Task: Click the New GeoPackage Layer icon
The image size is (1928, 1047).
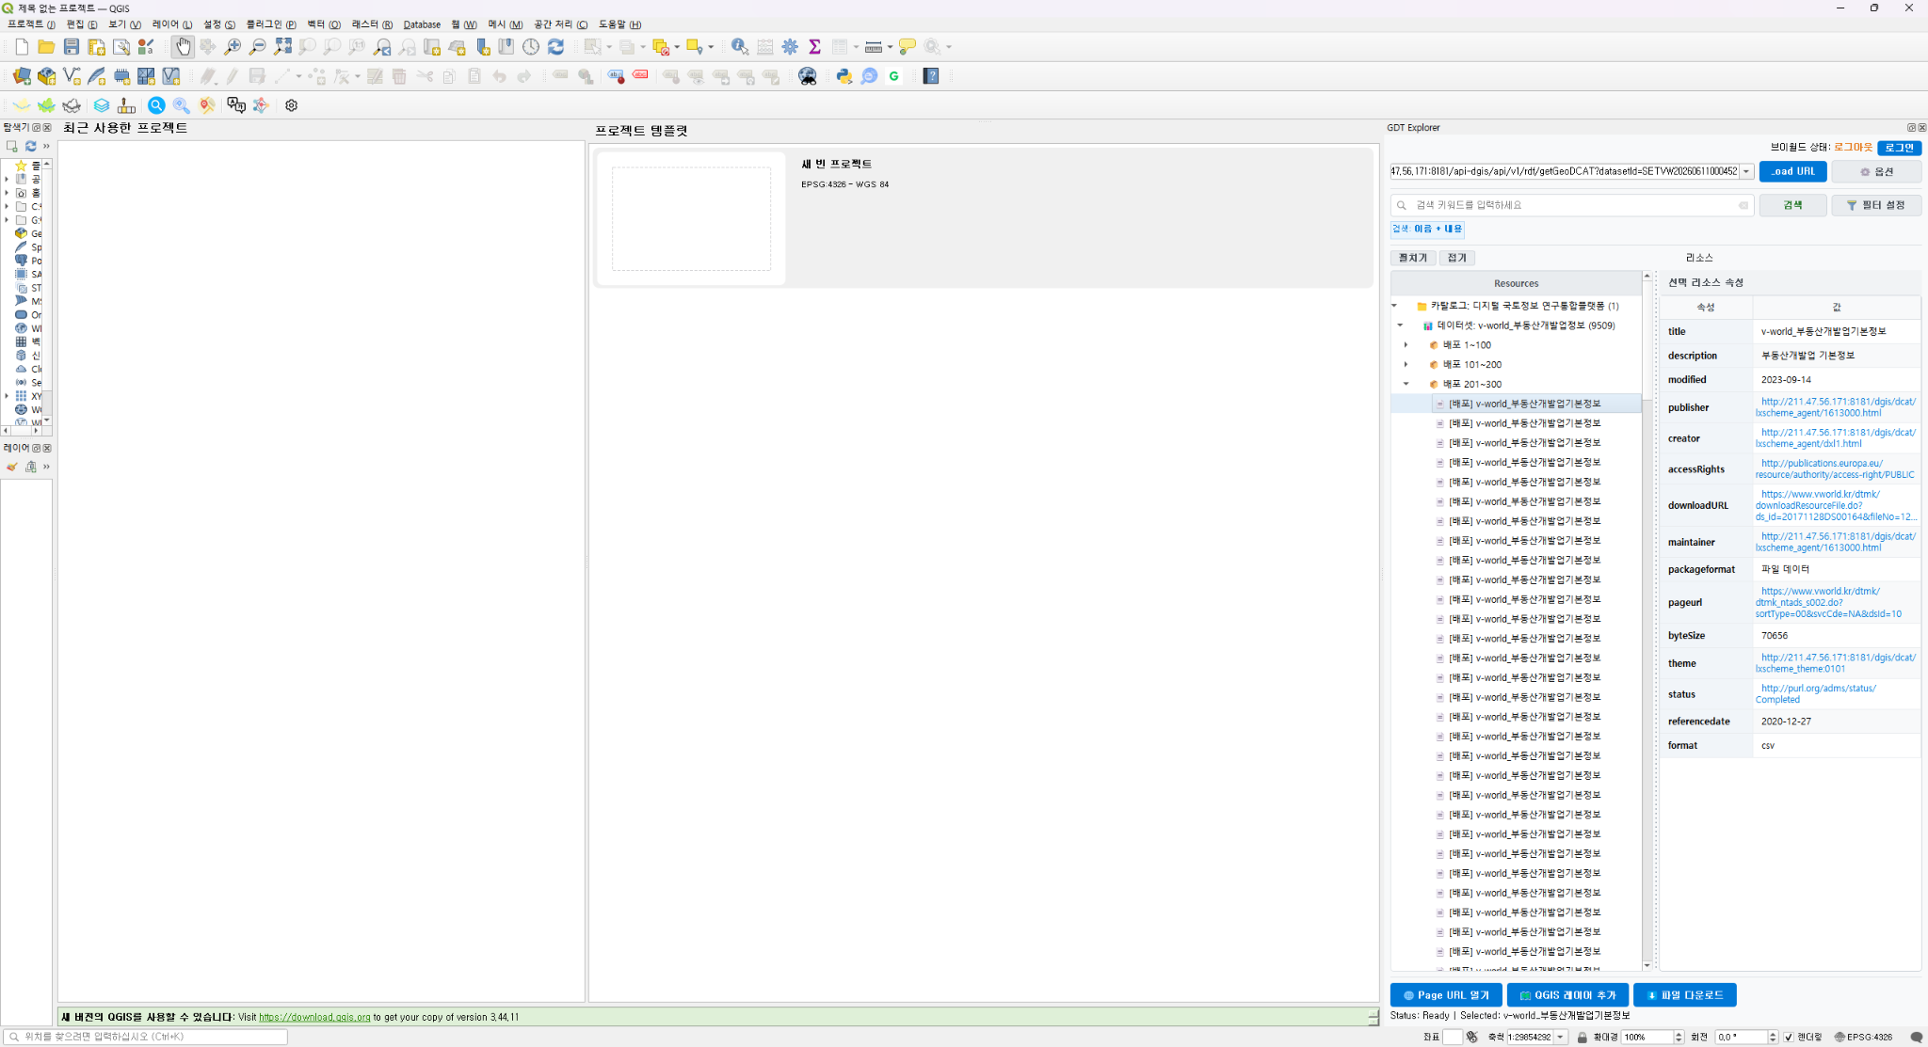Action: pos(46,76)
